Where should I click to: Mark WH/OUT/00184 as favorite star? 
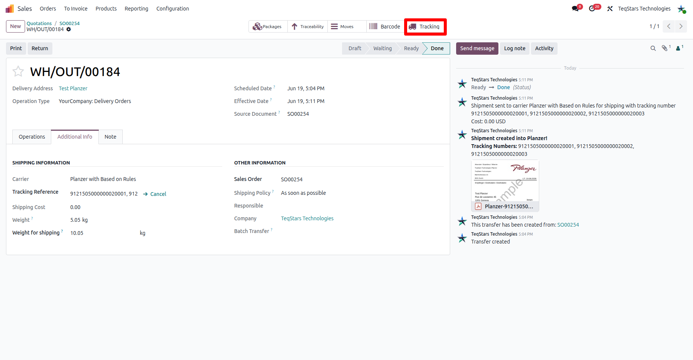(18, 71)
